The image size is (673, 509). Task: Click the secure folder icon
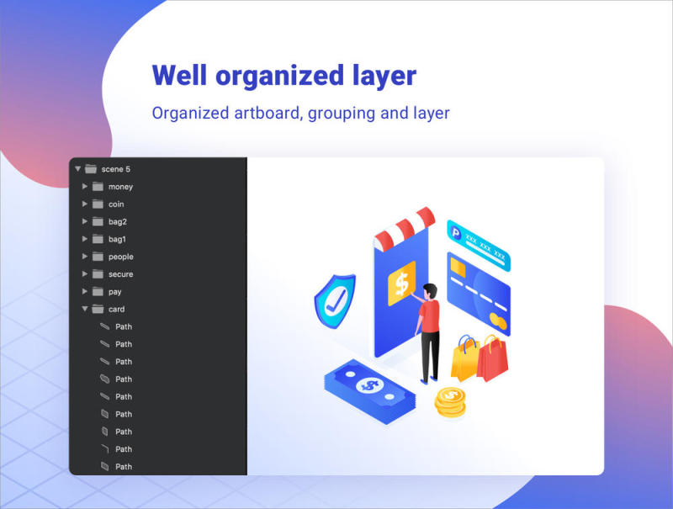click(98, 274)
